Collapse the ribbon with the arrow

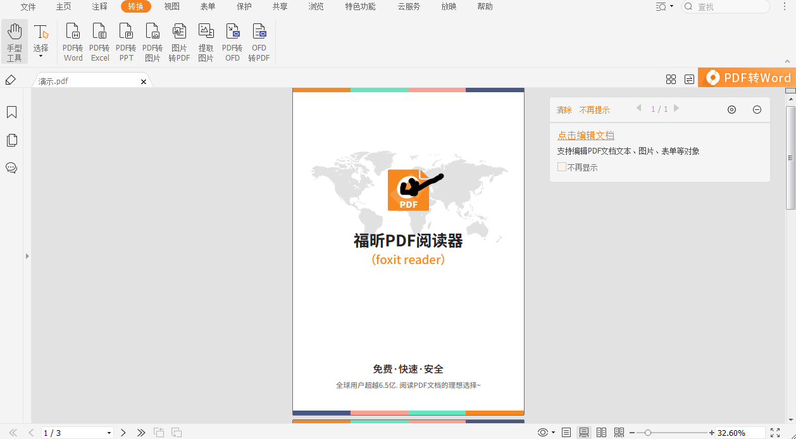point(788,61)
